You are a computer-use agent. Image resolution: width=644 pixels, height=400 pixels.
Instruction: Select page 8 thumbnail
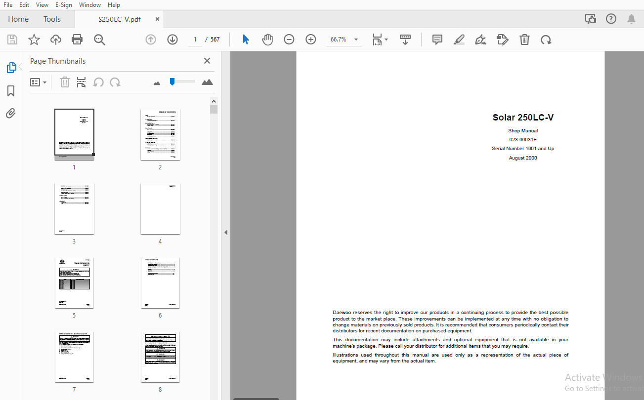point(160,357)
